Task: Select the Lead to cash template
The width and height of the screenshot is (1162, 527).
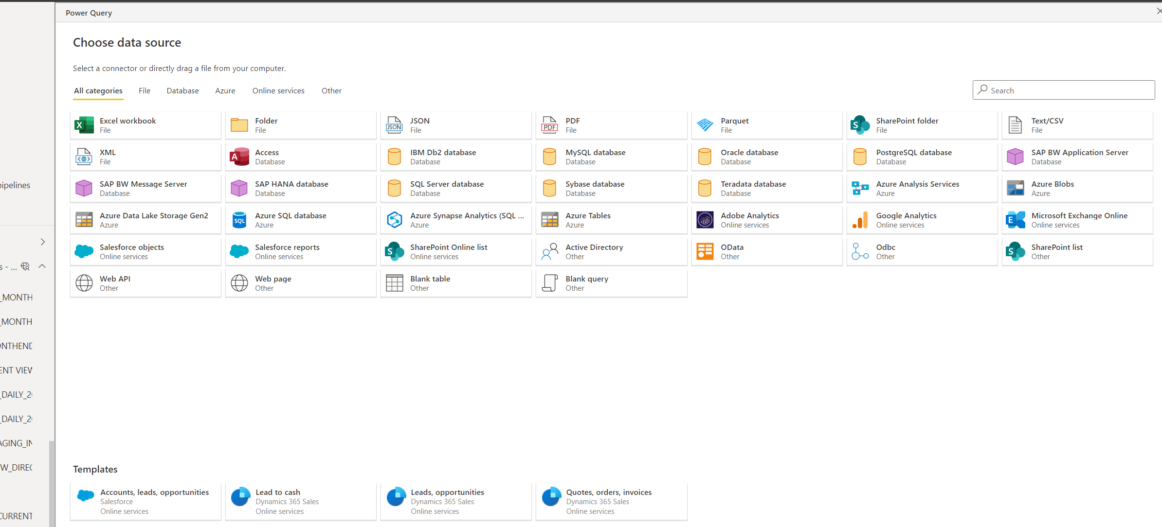Action: pos(301,502)
